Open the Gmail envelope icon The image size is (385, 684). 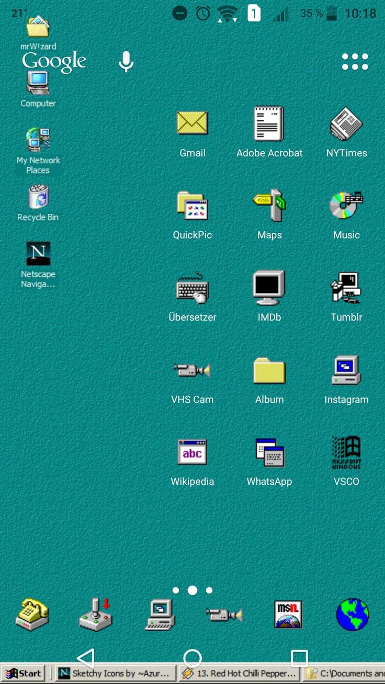click(192, 123)
